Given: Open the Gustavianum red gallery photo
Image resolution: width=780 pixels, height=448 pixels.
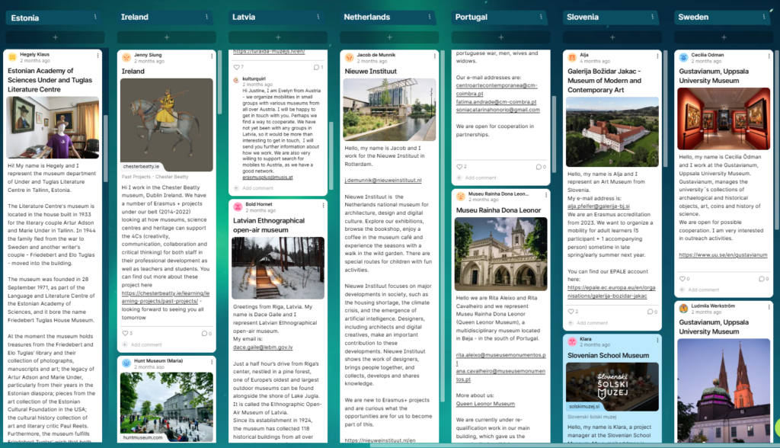Looking at the screenshot, I should point(724,118).
